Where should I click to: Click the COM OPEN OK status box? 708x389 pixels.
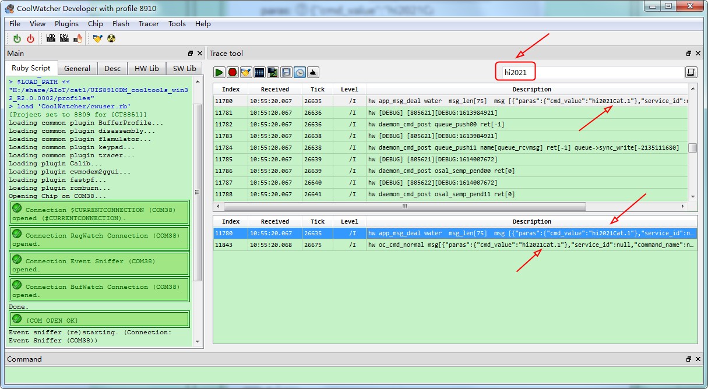pos(99,320)
